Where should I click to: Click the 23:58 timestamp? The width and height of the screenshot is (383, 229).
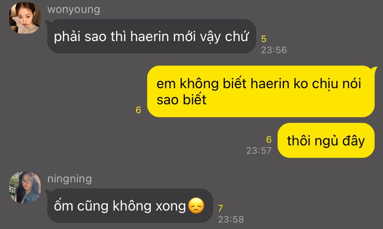tap(231, 219)
